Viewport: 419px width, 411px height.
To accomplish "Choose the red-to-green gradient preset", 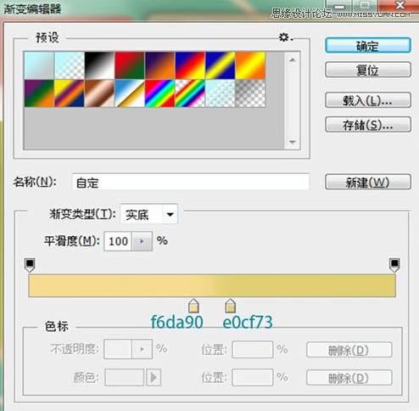I will [x=130, y=65].
